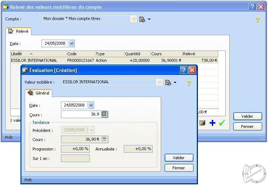268x185 pixels.
Task: Click edit icon next to Valeur mobilière
Action: point(168,83)
